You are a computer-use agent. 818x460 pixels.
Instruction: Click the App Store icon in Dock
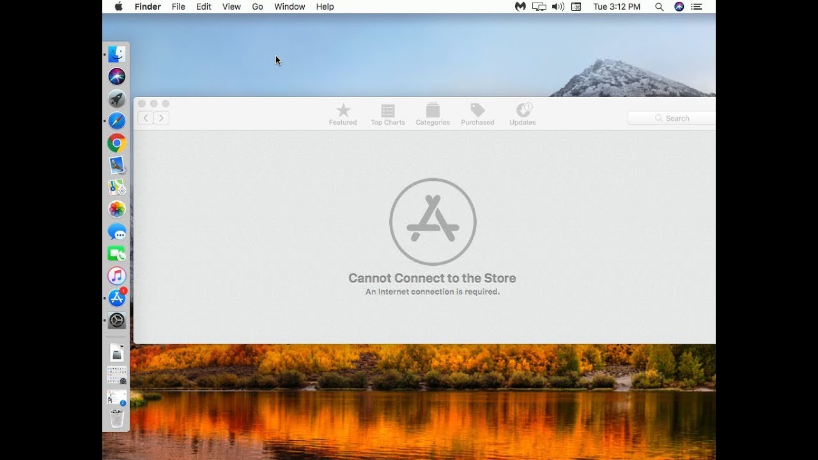116,298
